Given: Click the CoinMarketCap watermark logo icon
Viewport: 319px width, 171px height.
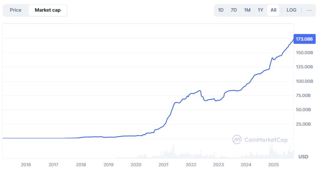Looking at the screenshot, I should (x=237, y=140).
